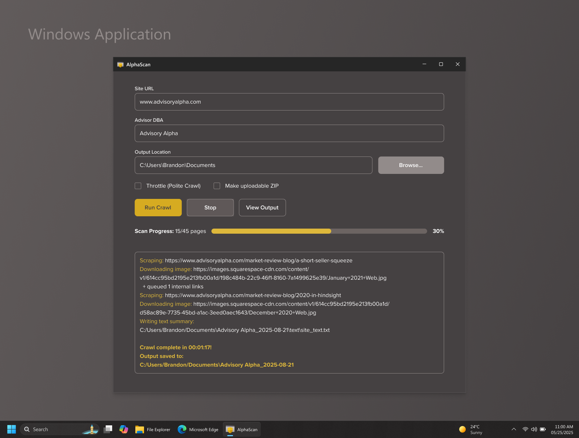Launch Copilot from the taskbar
Screen dimensions: 579x438
pos(124,429)
